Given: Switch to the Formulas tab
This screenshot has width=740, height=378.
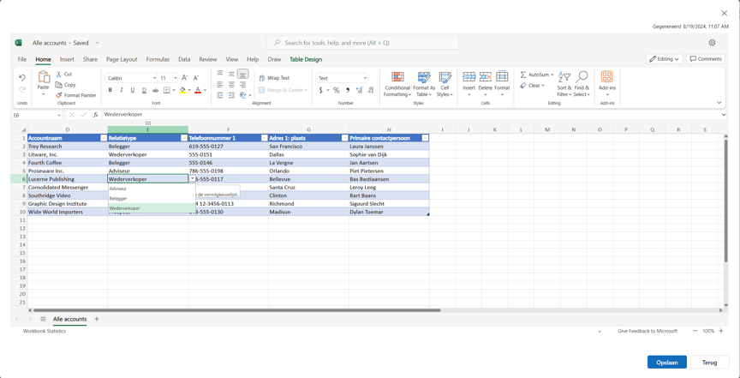Looking at the screenshot, I should pos(158,59).
